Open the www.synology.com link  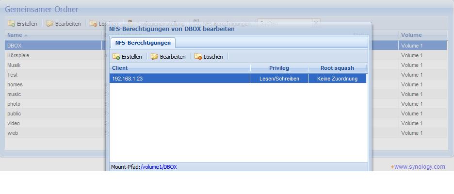(x=419, y=167)
